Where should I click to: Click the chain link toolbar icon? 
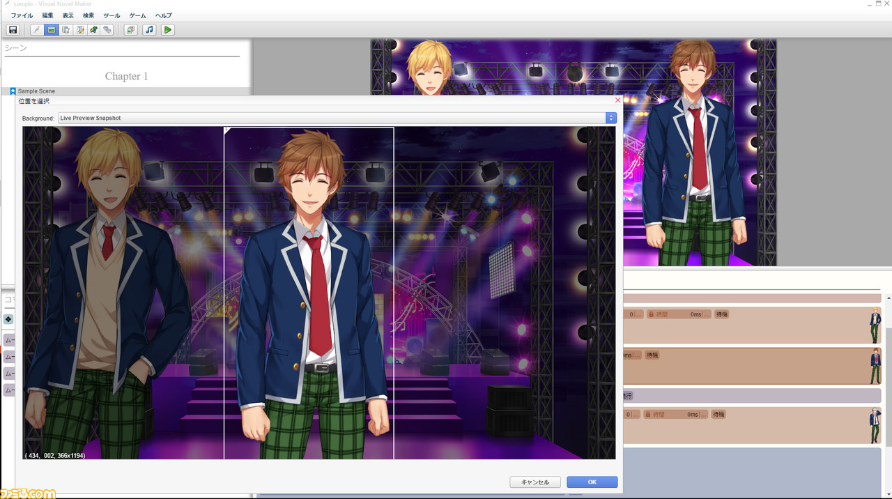(107, 30)
